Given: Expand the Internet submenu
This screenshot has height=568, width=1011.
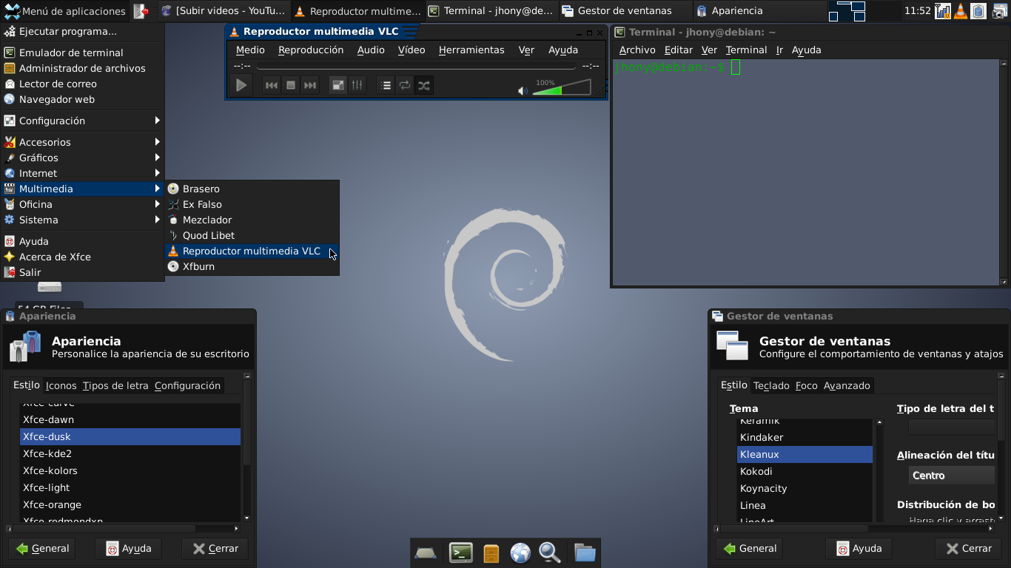Looking at the screenshot, I should pos(38,172).
